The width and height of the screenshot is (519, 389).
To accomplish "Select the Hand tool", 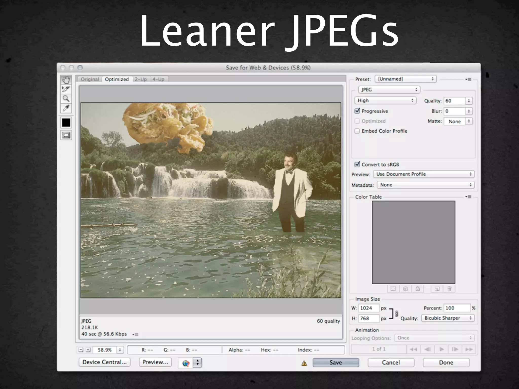I will [x=66, y=80].
